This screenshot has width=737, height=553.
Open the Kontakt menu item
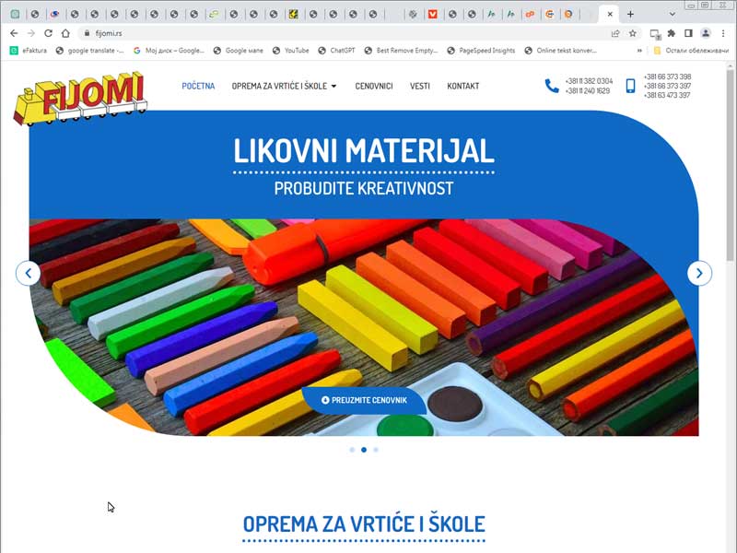point(463,86)
